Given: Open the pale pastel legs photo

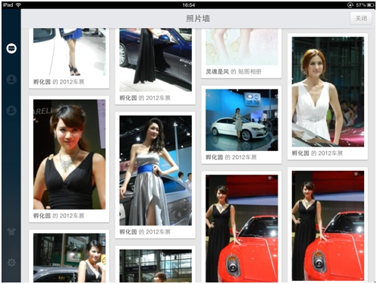Looking at the screenshot, I should point(242,47).
